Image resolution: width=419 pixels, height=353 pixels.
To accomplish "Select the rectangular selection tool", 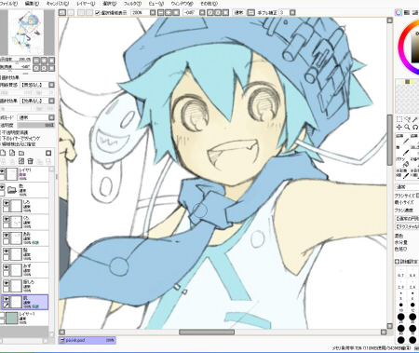I will point(399,119).
